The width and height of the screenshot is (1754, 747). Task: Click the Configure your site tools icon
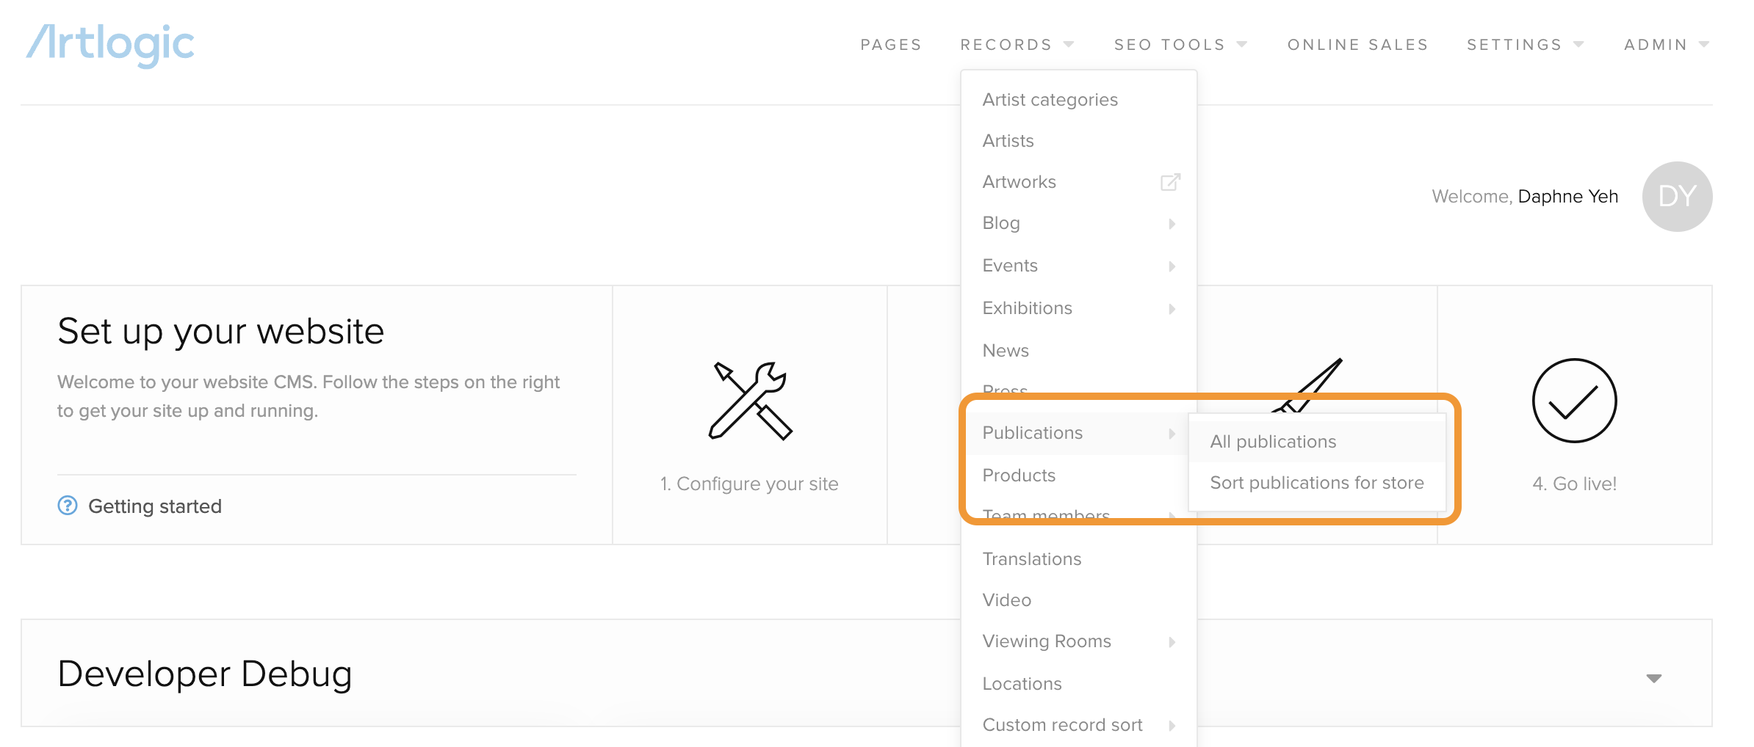click(750, 401)
